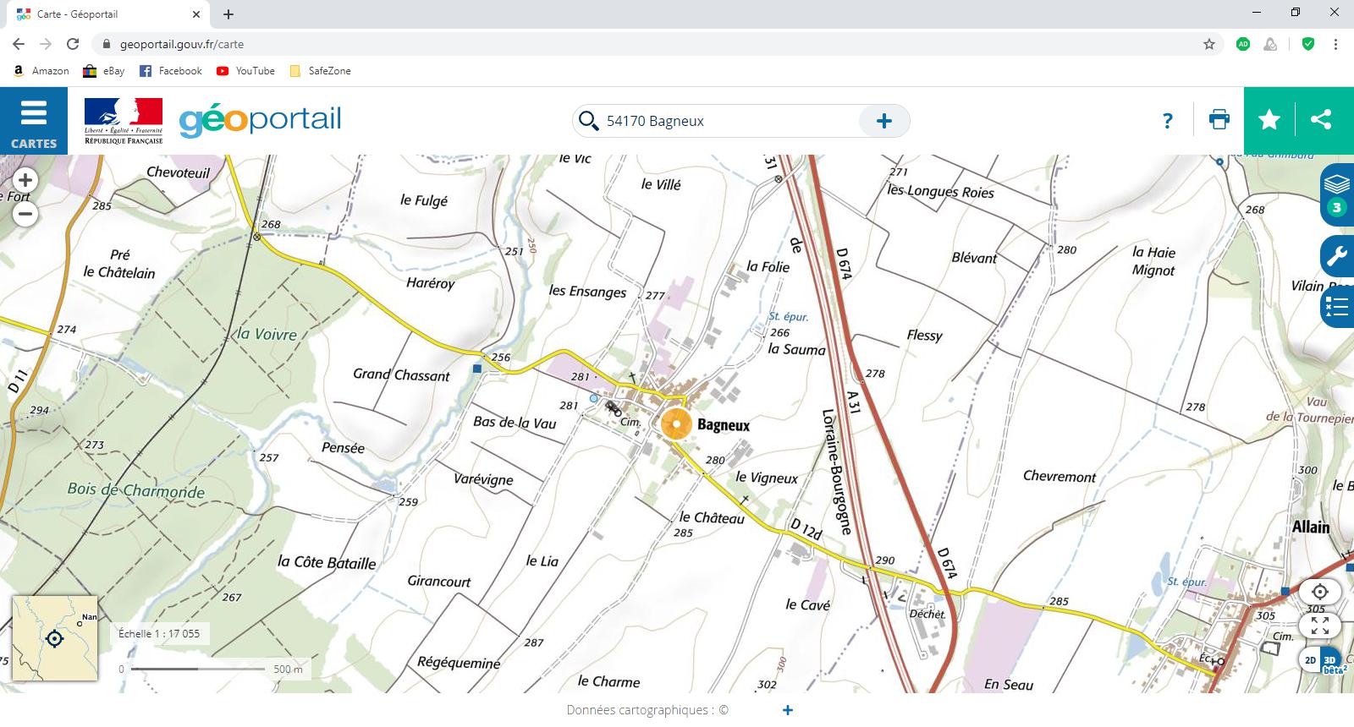
Task: Open advanced search plus button
Action: (884, 121)
